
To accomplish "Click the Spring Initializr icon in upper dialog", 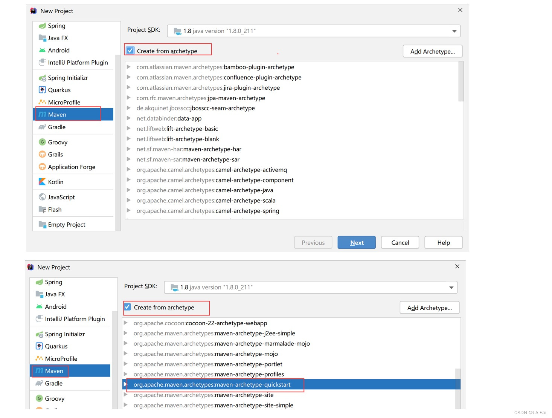I will click(42, 78).
